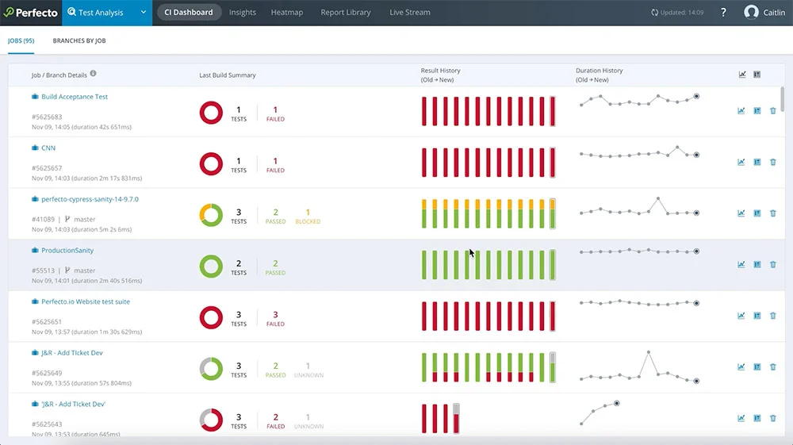The image size is (793, 445).
Task: Expand the Test Analysis dropdown
Action: 144,13
